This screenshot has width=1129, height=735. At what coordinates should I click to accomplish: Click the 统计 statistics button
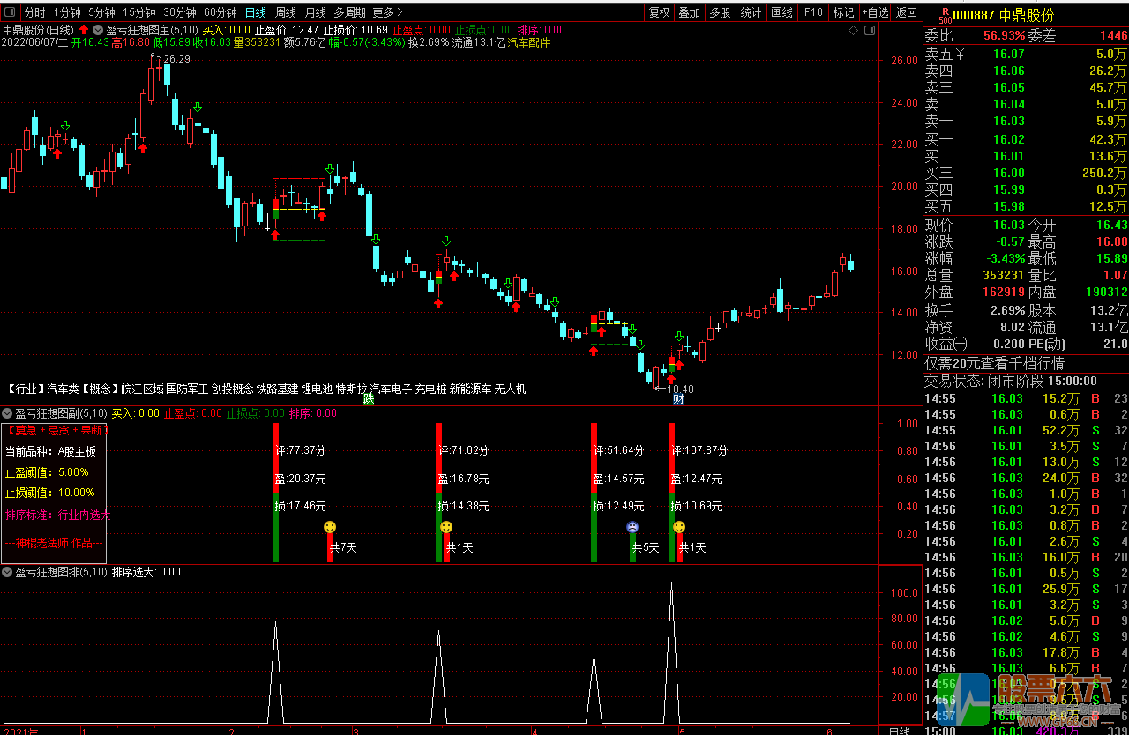point(751,12)
